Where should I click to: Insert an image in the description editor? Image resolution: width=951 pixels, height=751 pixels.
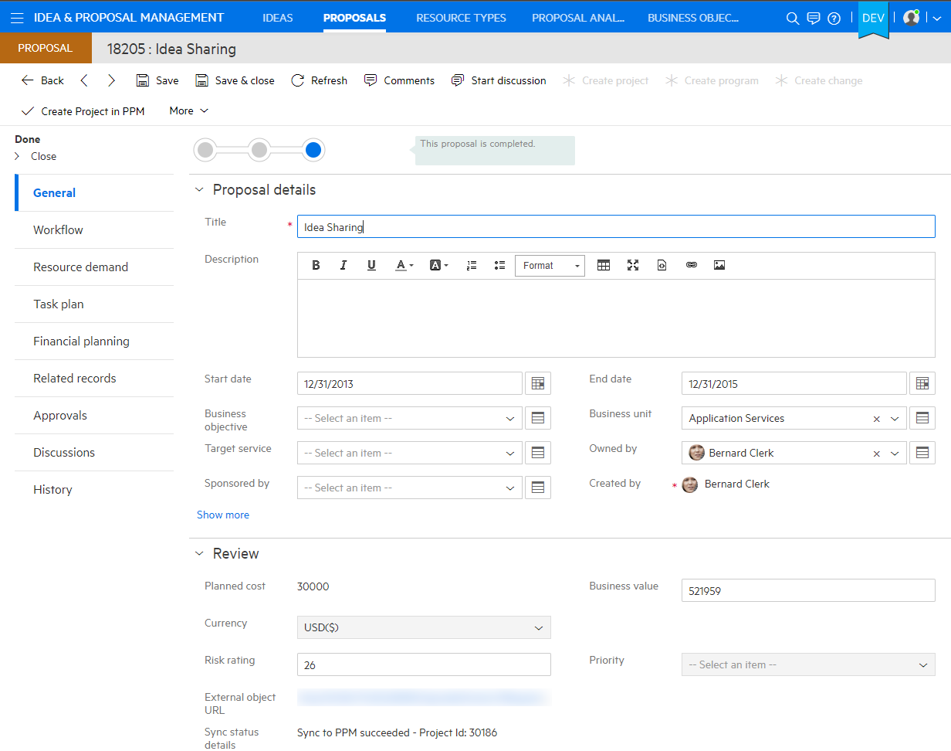[719, 265]
